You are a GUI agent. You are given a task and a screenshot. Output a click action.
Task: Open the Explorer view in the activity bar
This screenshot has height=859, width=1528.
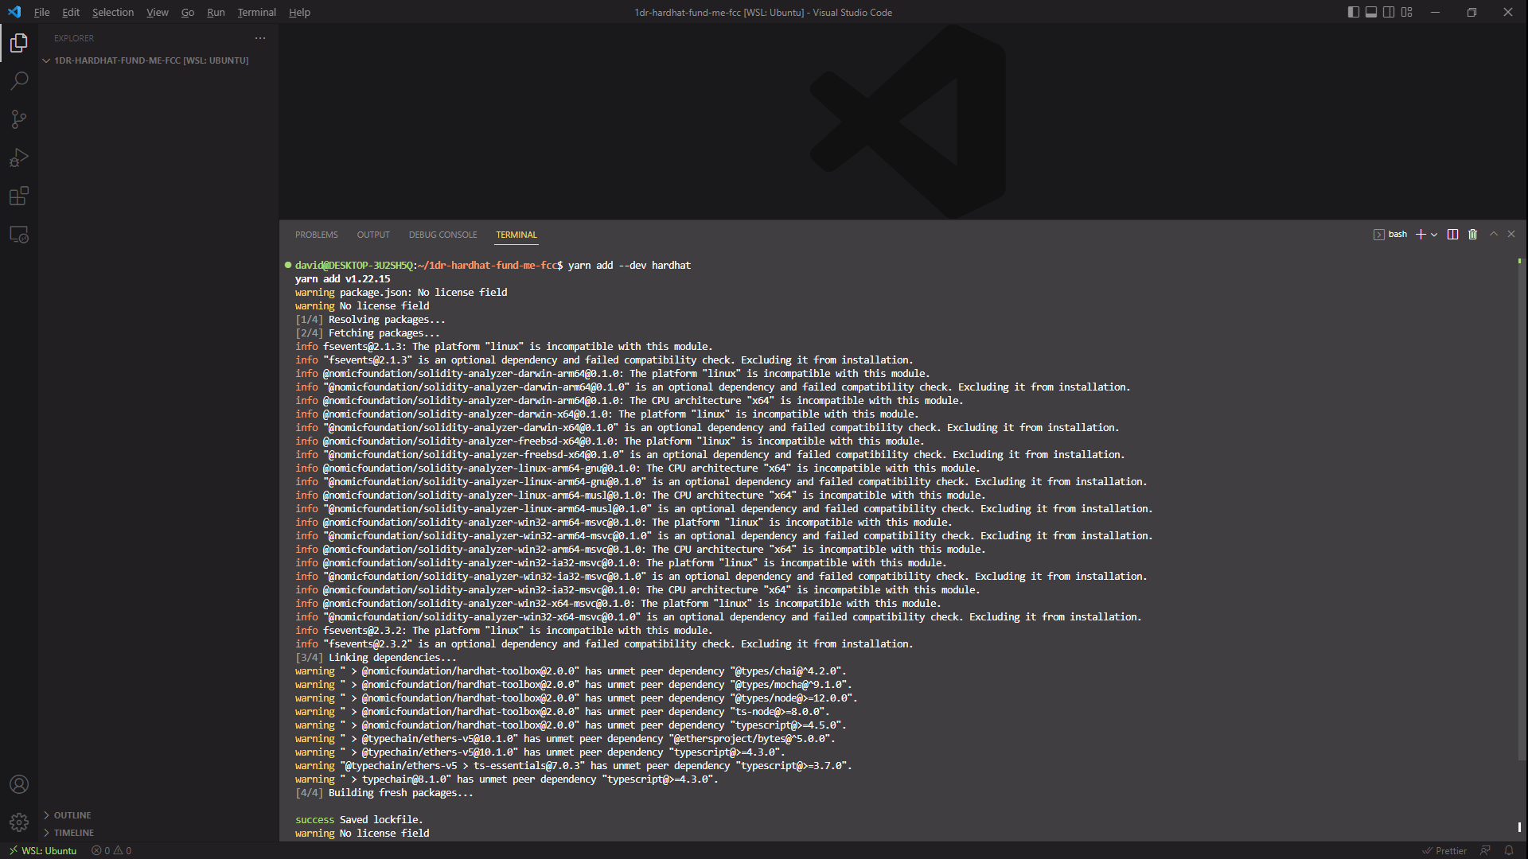click(x=19, y=43)
